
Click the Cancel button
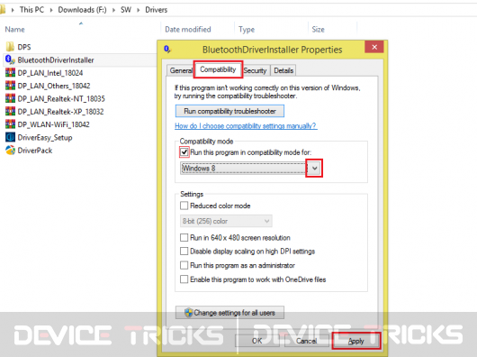(307, 341)
